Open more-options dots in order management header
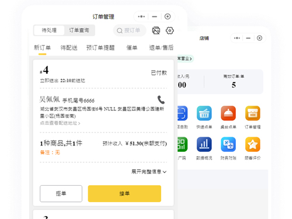The height and width of the screenshot is (219, 292). click(141, 16)
